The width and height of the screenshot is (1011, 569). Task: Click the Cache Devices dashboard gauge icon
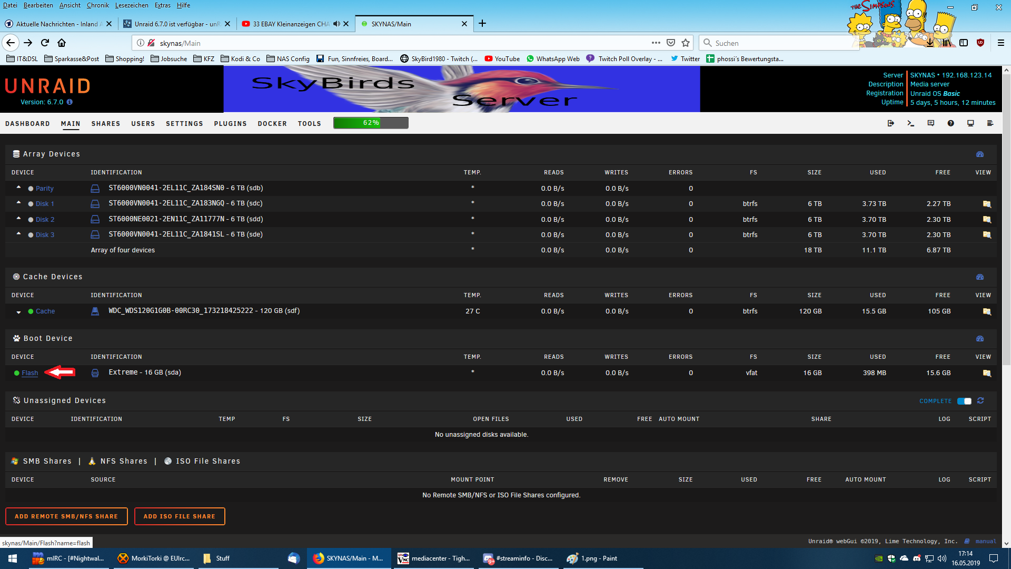980,277
